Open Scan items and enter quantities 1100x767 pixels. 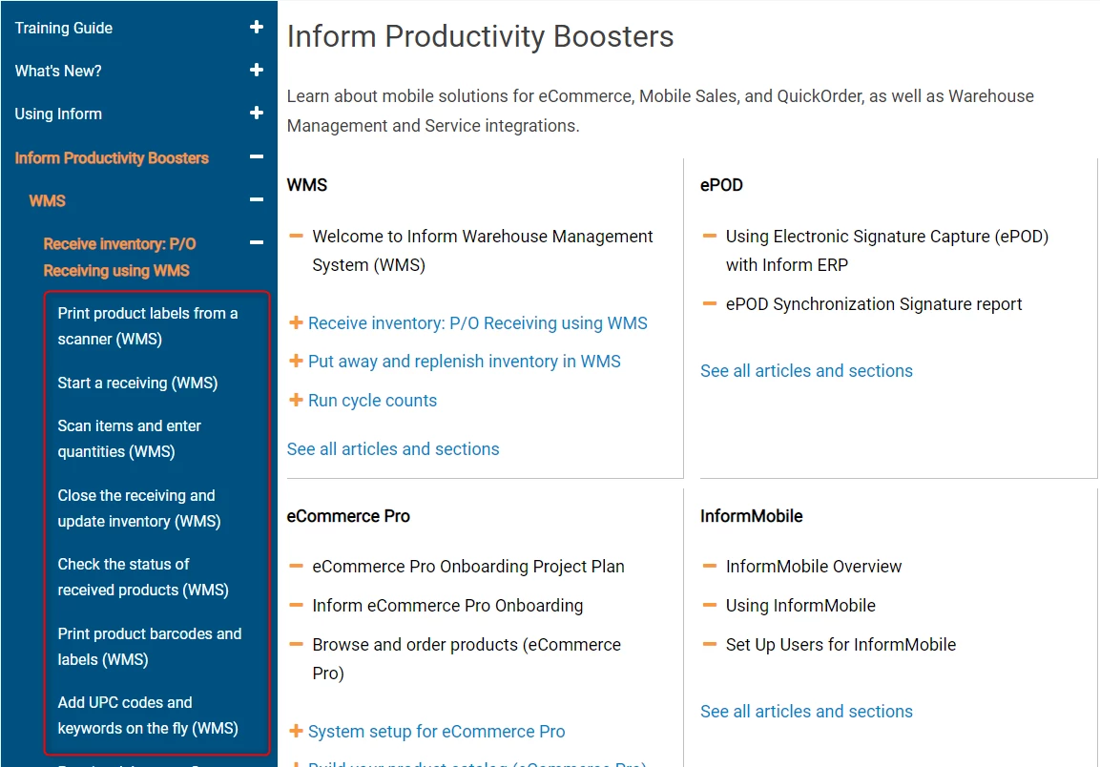pos(129,439)
